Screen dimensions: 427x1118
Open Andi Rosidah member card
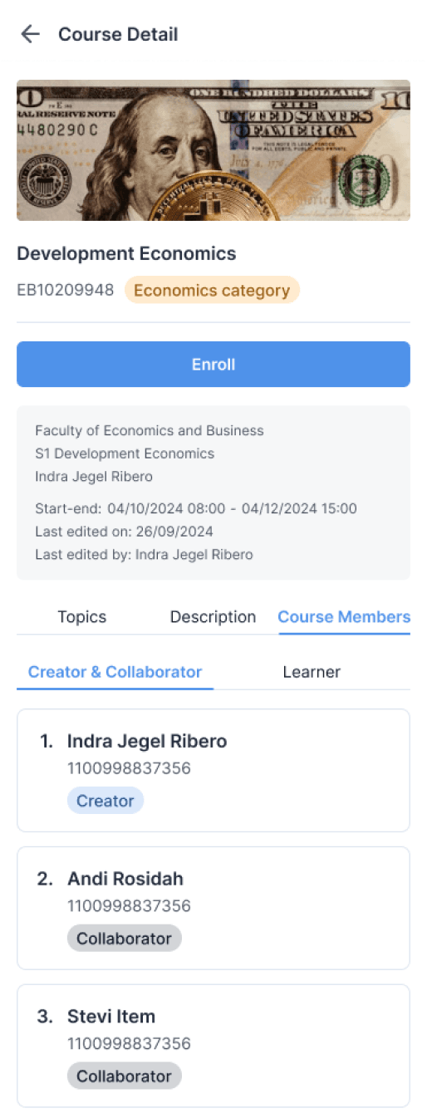213,908
